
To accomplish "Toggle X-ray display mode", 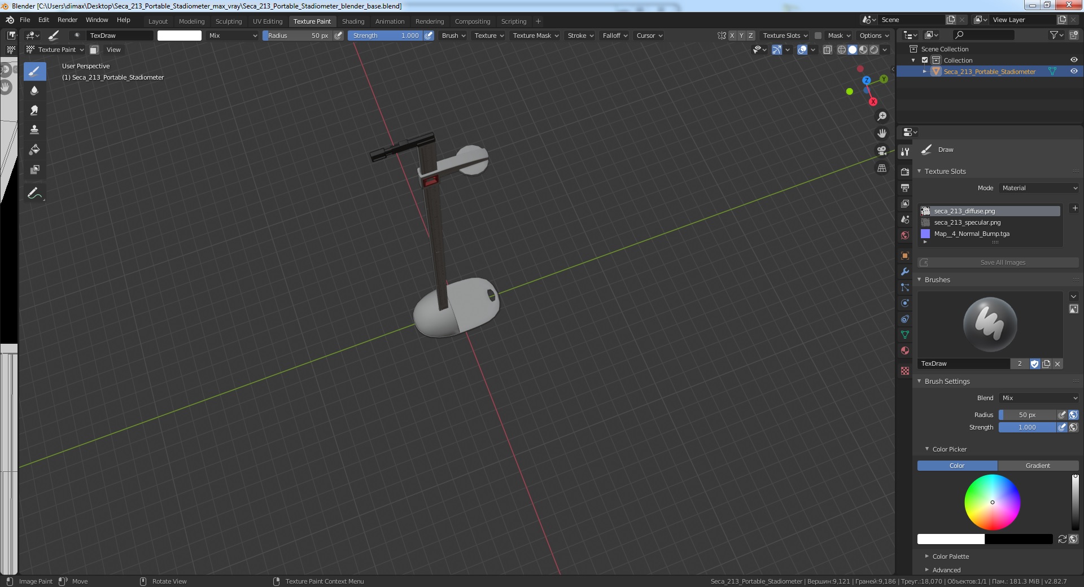I will [x=828, y=50].
